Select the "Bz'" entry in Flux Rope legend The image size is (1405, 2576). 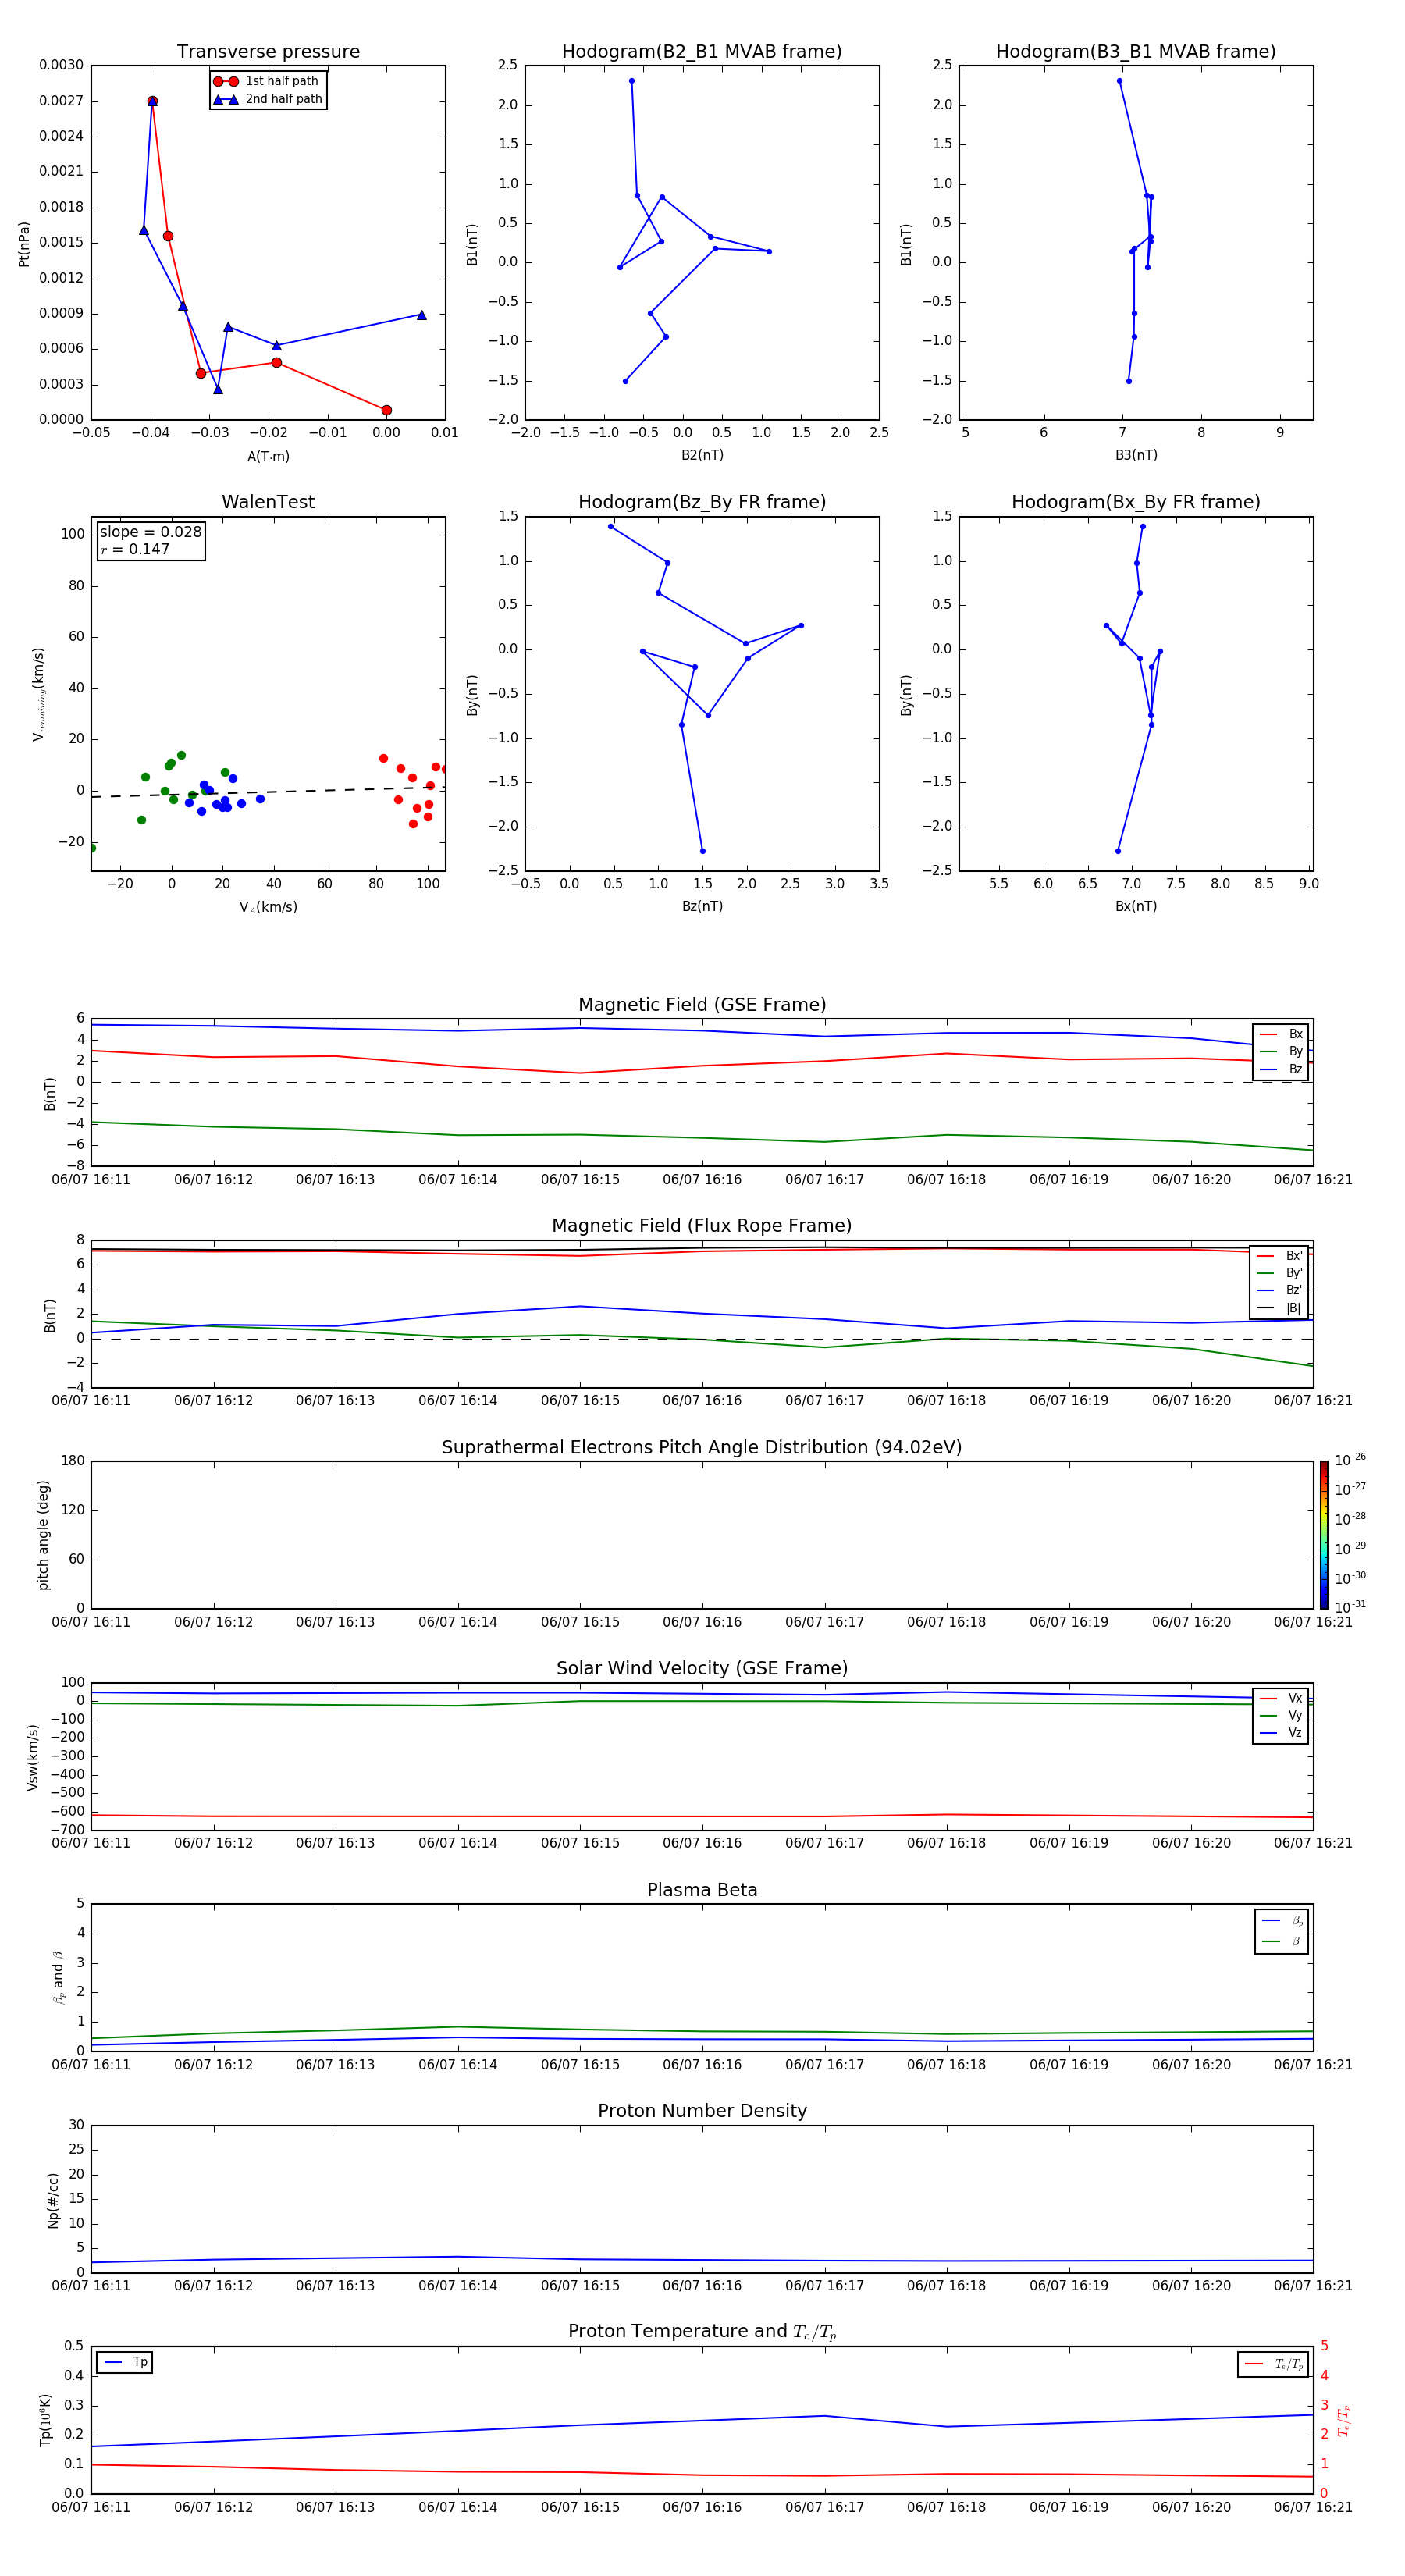(x=1280, y=1291)
